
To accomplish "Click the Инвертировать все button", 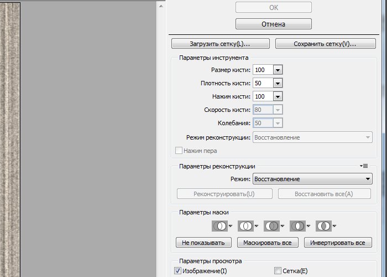I will point(337,243).
